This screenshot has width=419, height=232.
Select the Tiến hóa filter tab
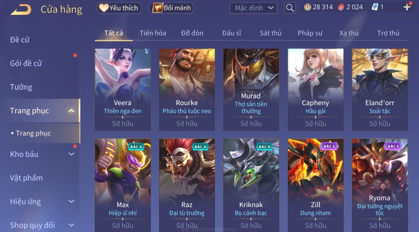pos(153,33)
